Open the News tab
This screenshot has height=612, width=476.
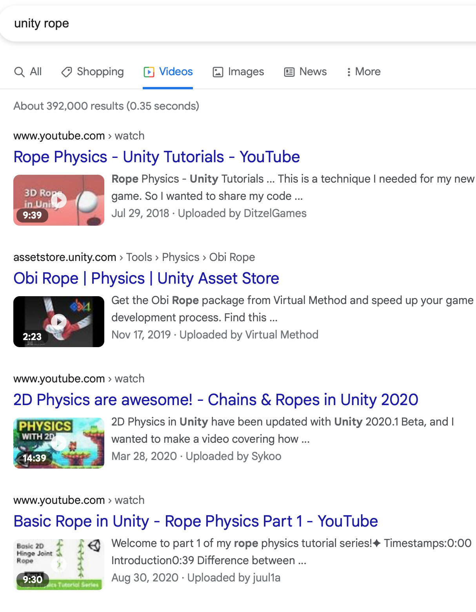point(305,72)
